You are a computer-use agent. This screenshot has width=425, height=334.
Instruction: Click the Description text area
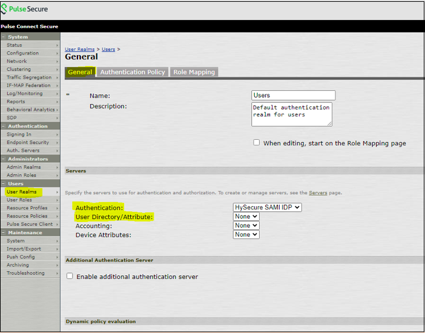pyautogui.click(x=291, y=114)
